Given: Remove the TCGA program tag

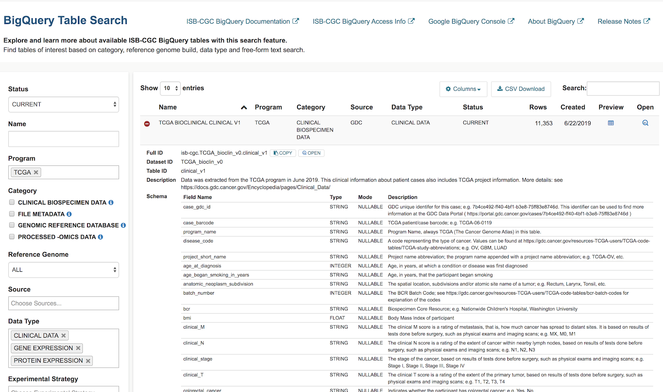Looking at the screenshot, I should (x=36, y=172).
